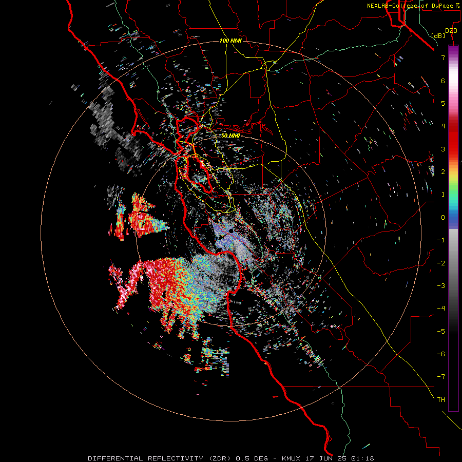
Task: Click the -7 value on color scale
Action: coord(441,377)
